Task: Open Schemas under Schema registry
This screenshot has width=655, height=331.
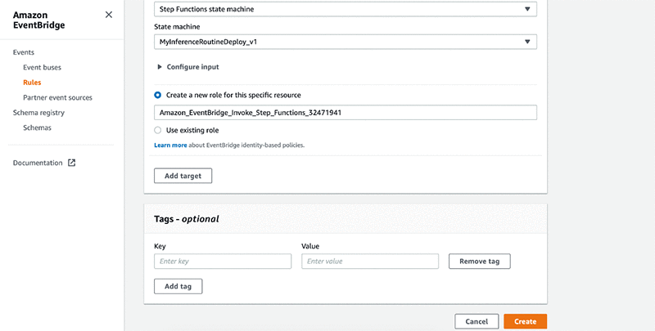Action: point(37,127)
